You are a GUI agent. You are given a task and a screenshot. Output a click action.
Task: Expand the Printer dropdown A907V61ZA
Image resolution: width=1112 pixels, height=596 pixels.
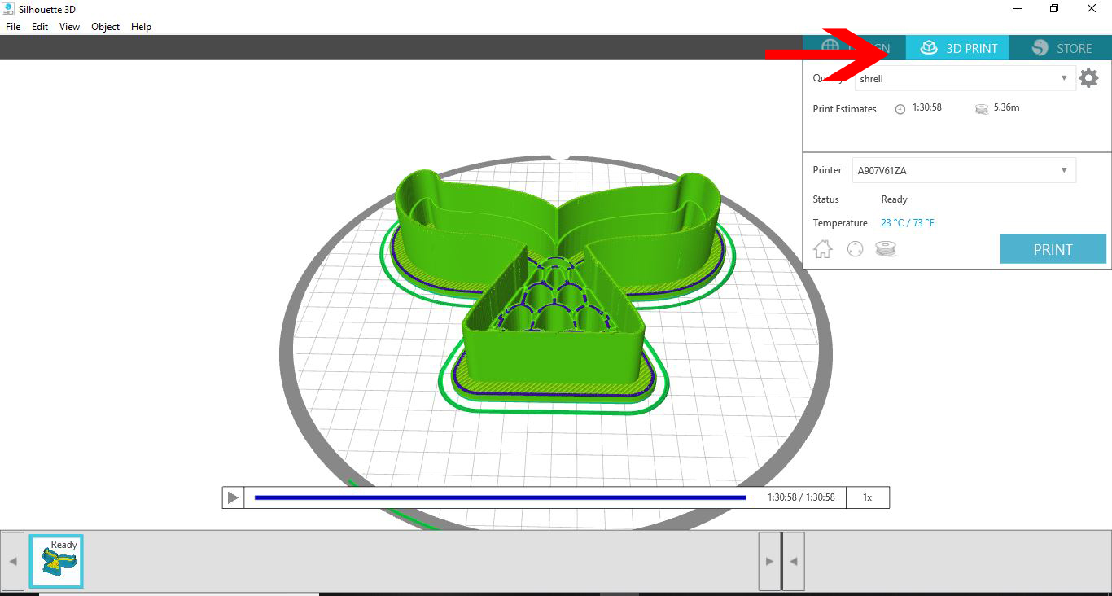tap(964, 170)
